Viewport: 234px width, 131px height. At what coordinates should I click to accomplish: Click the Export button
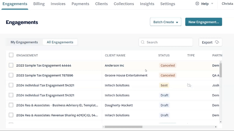tap(210, 42)
